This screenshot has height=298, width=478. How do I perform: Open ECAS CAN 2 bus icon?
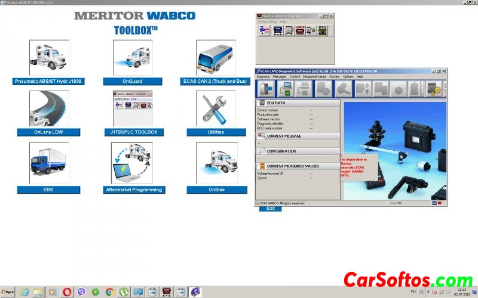coord(216,58)
